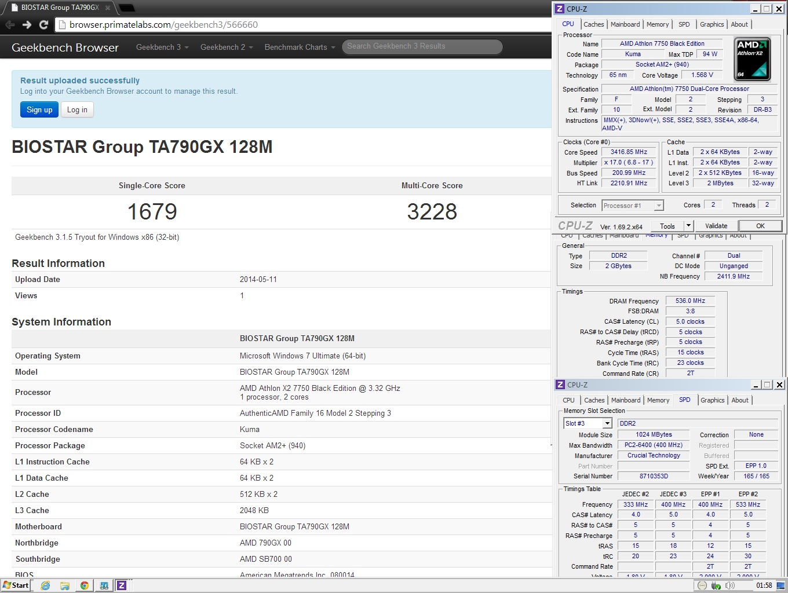Open Memory tab in top CPU-Z window
The width and height of the screenshot is (788, 593).
pos(658,24)
